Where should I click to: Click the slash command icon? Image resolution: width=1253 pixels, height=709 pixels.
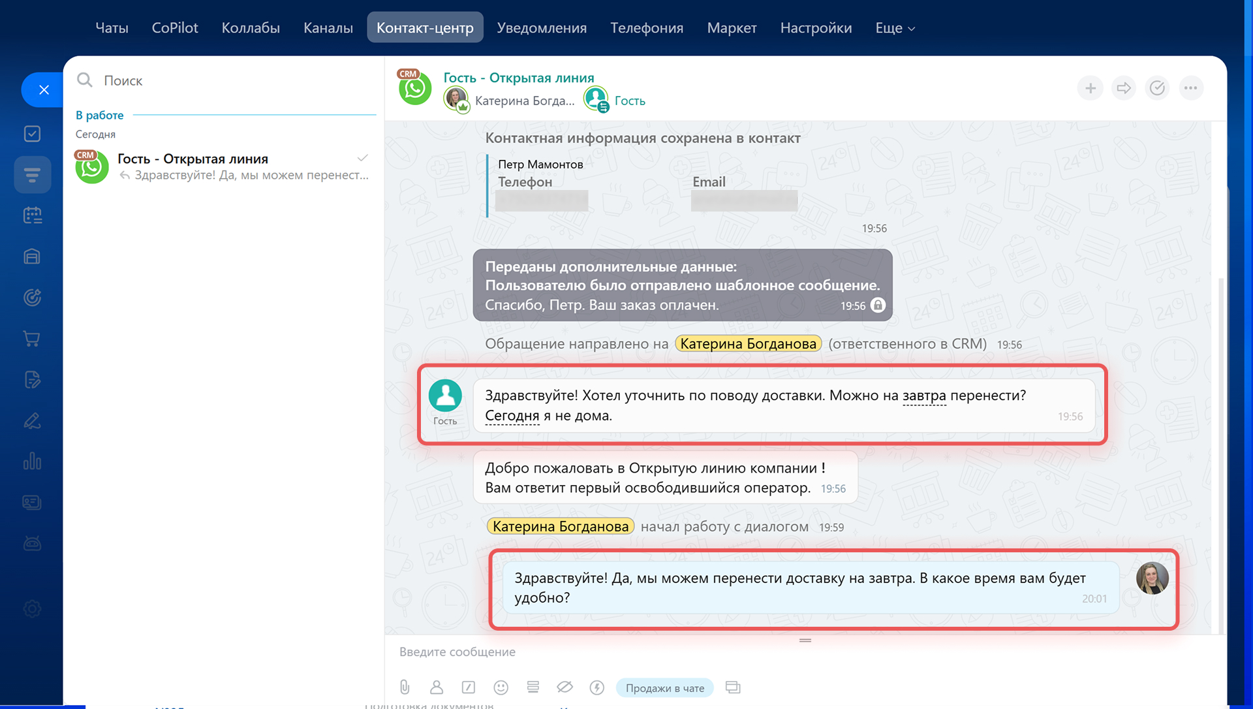tap(468, 687)
